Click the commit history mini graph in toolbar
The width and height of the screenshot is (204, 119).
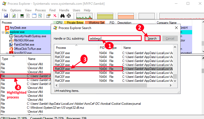pyautogui.click(x=105, y=16)
